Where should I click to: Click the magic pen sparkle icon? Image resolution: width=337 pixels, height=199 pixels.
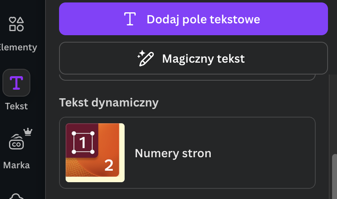pos(146,59)
